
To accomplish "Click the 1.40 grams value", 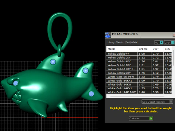I will 142,92.
